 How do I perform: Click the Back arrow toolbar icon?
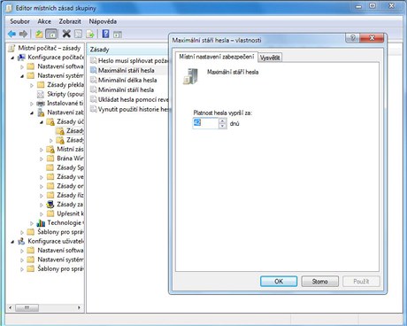point(12,35)
